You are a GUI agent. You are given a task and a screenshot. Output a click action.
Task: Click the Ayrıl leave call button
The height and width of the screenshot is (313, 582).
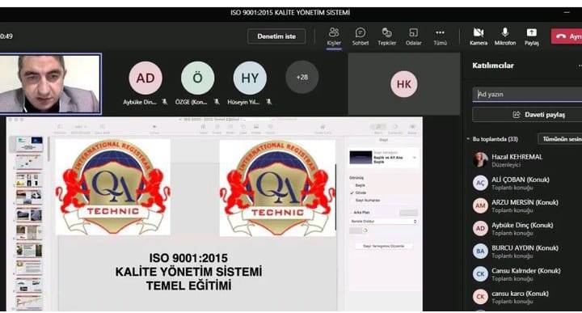567,36
